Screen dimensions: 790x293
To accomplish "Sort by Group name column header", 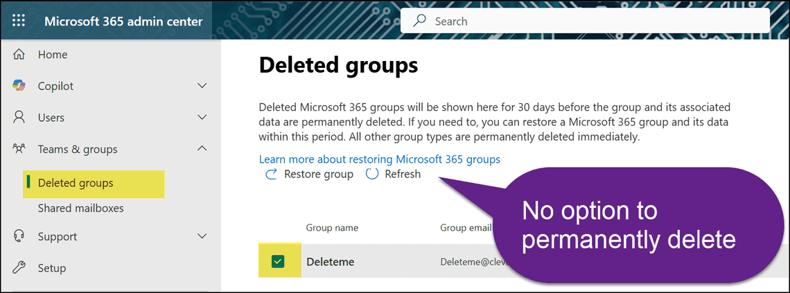I will (332, 228).
